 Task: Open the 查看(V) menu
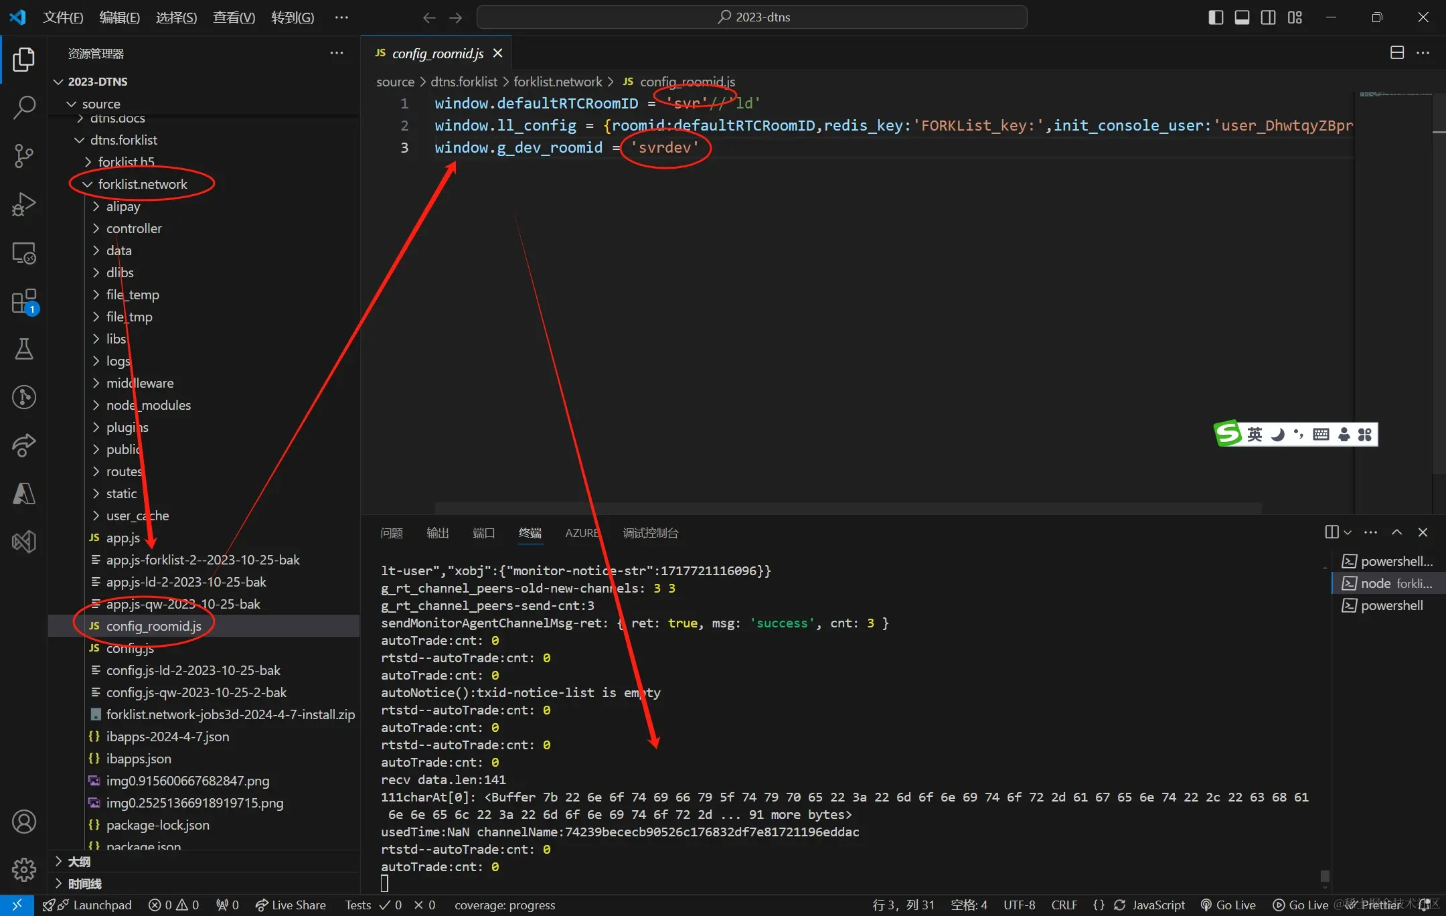click(x=234, y=17)
